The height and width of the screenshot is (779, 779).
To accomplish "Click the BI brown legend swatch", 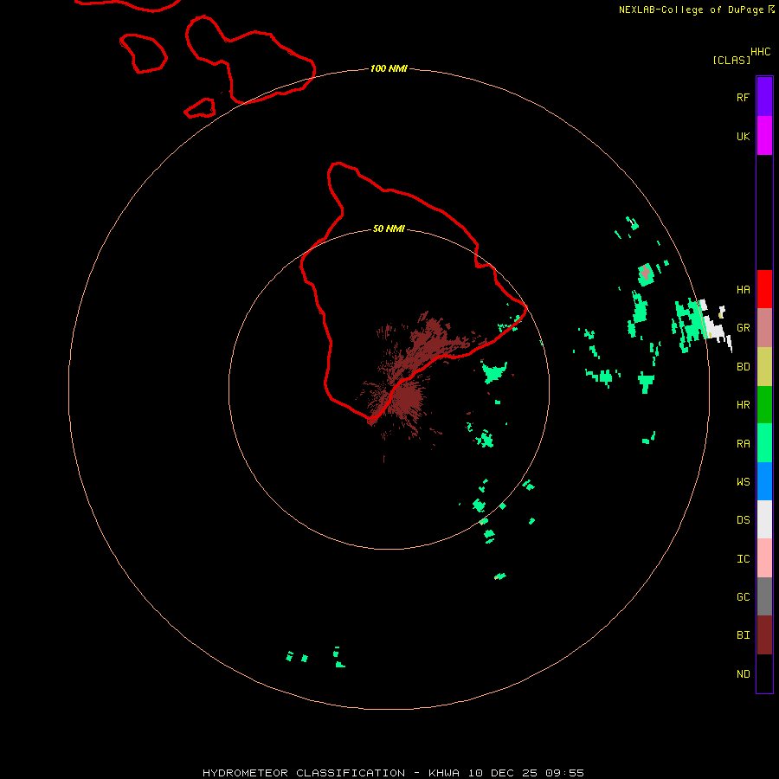I will [x=764, y=635].
